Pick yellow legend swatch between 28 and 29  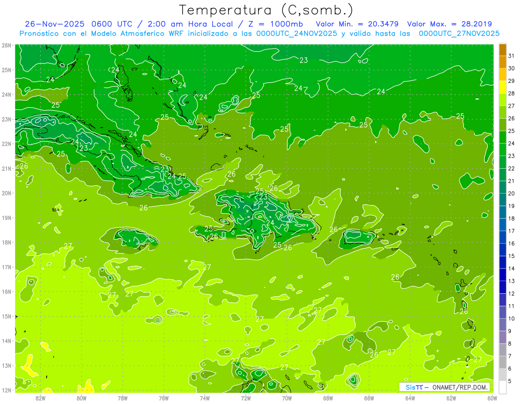(x=503, y=87)
